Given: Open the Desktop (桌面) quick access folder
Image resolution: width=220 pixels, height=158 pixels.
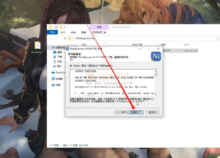Looking at the screenshot, I should click(59, 52).
